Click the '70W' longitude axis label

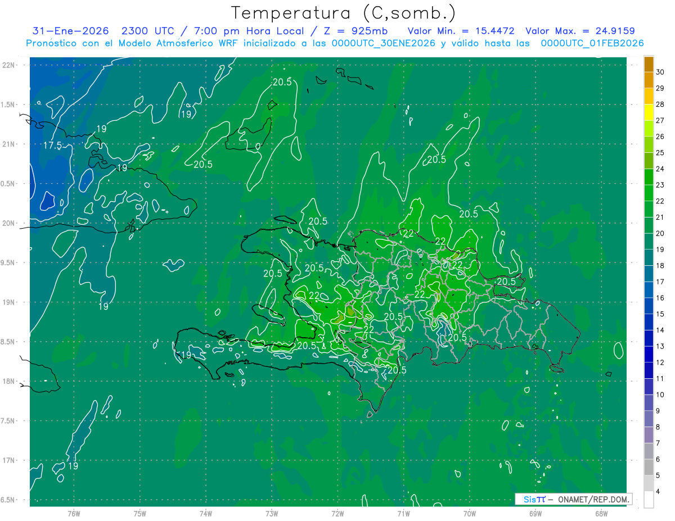(469, 513)
